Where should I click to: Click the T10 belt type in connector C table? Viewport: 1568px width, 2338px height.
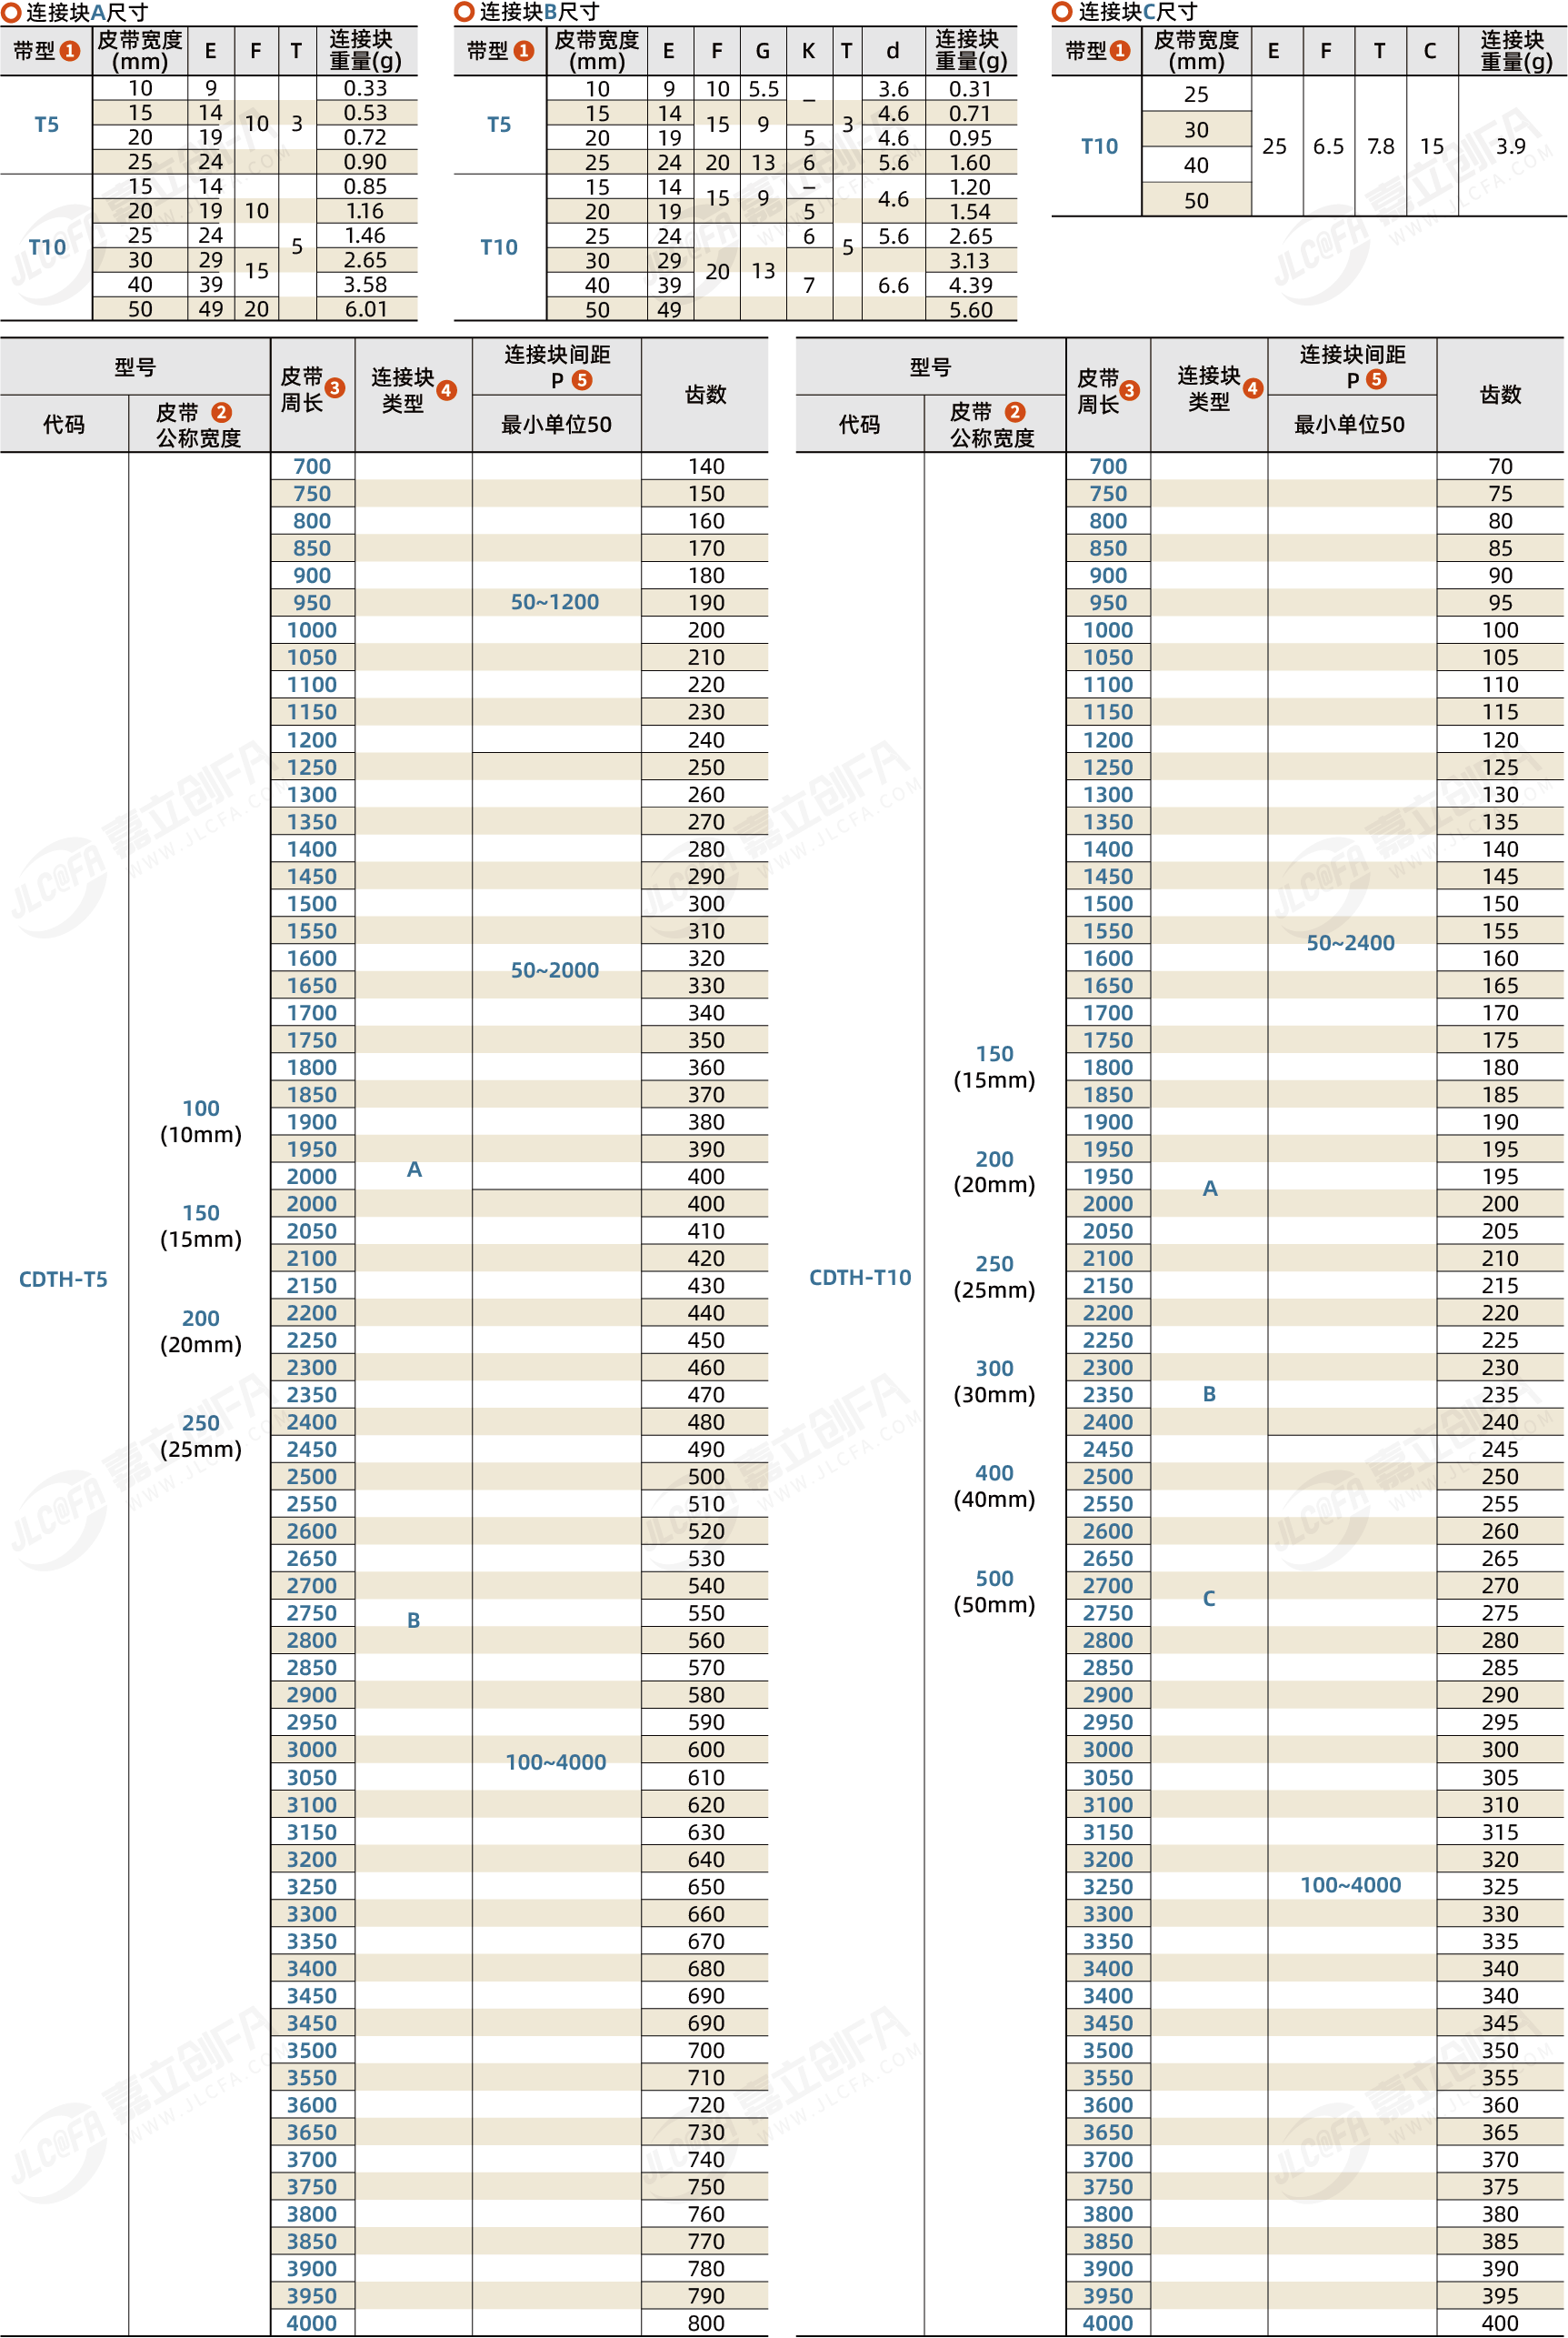click(1099, 146)
